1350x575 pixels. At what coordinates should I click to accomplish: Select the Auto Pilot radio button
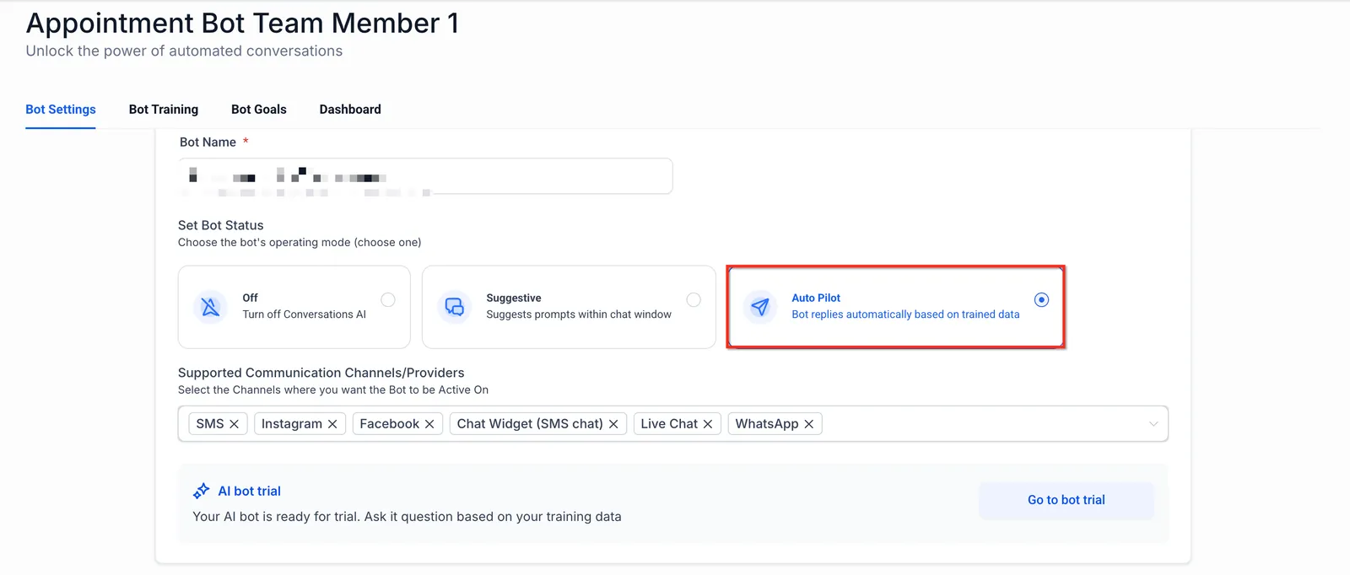[x=1042, y=300]
